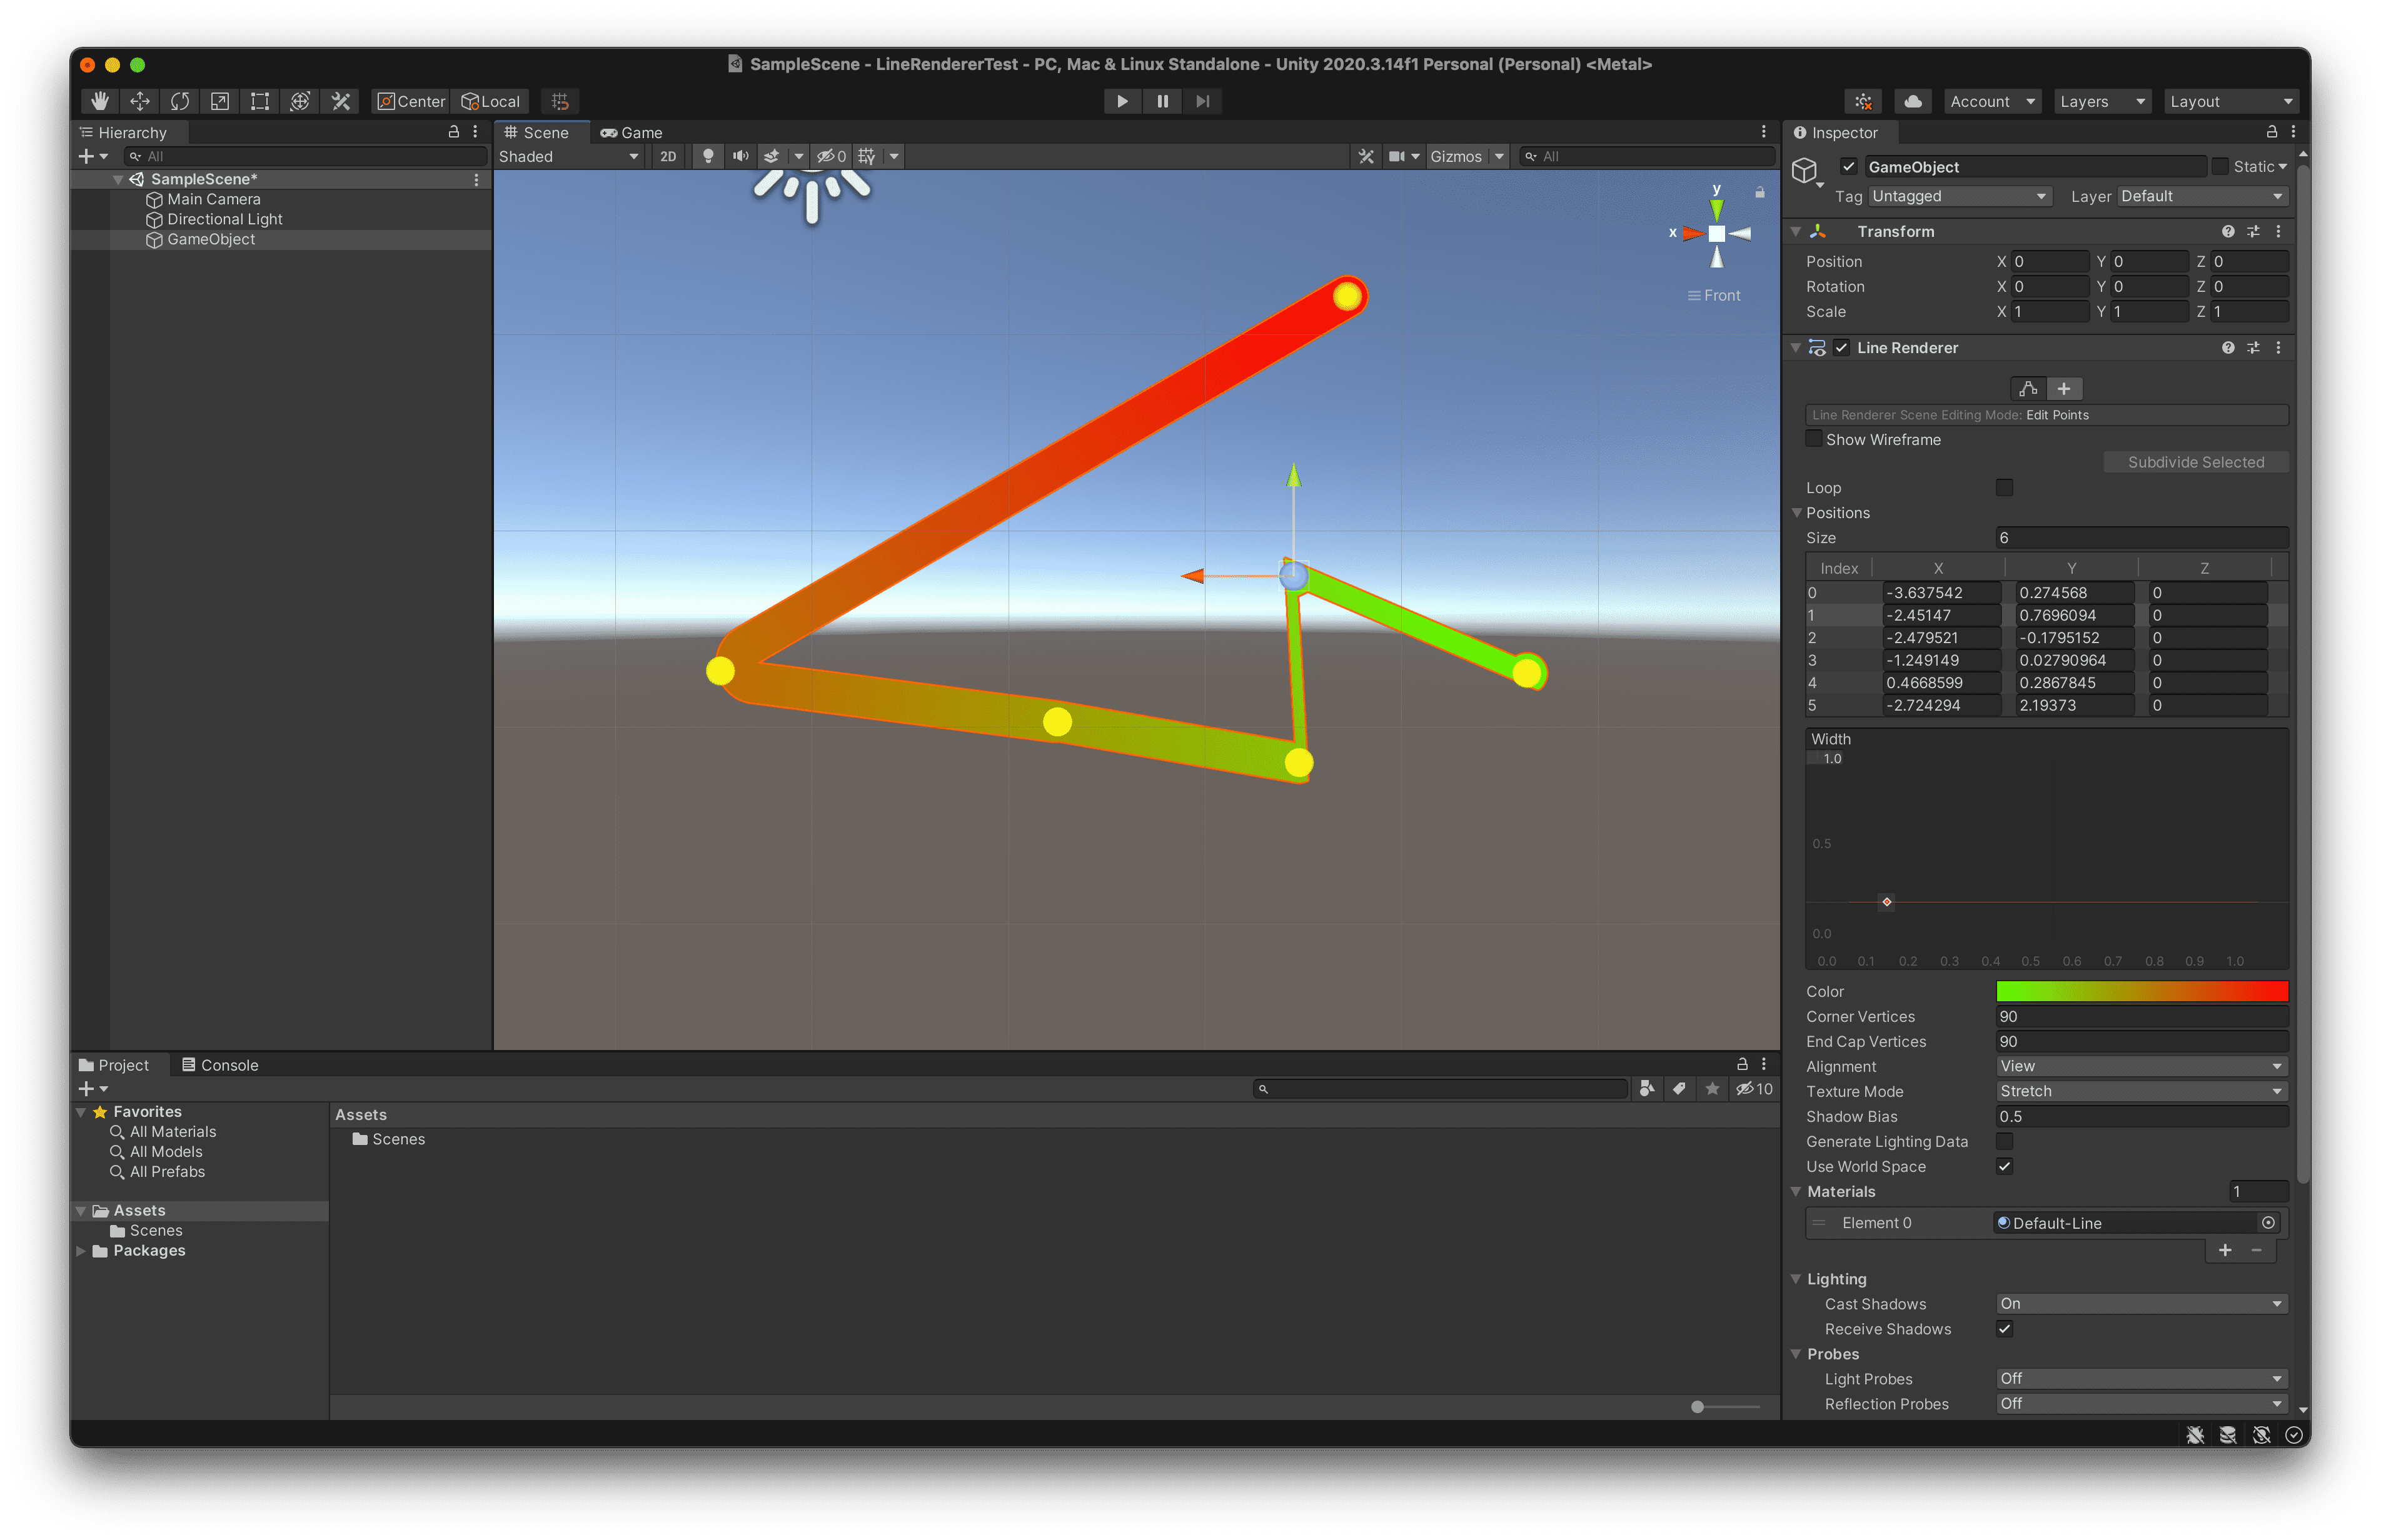Open the Shaded draw mode dropdown
The height and width of the screenshot is (1540, 2381).
[568, 156]
